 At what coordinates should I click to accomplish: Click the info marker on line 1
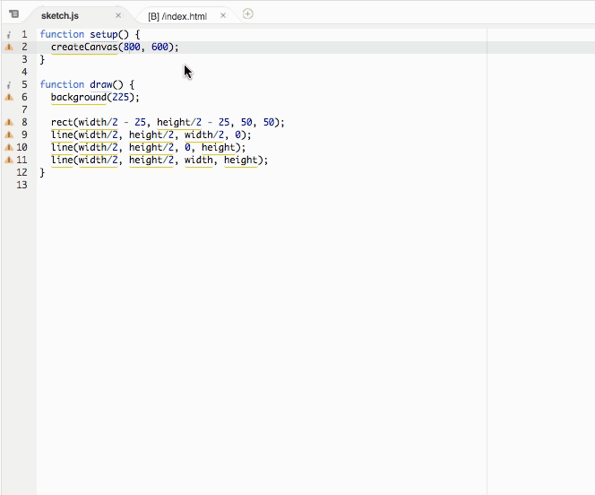coord(9,35)
